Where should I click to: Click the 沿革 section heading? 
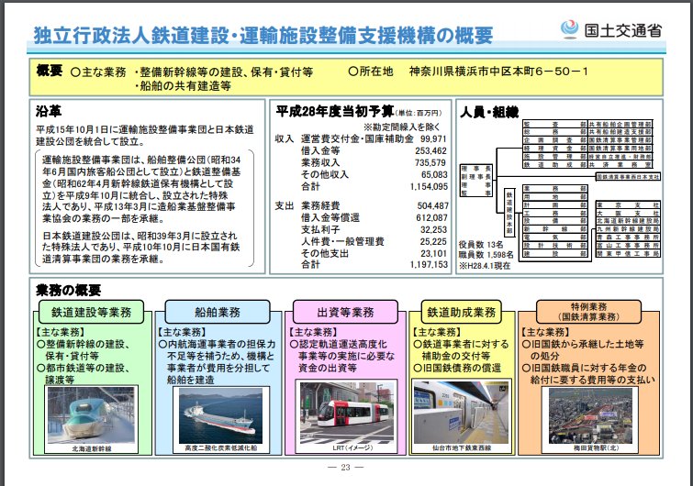click(x=49, y=111)
